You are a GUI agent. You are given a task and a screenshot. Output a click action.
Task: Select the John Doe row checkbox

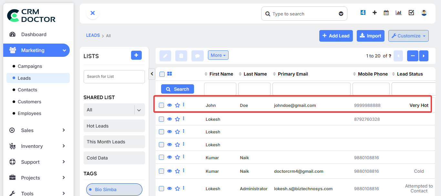(161, 105)
